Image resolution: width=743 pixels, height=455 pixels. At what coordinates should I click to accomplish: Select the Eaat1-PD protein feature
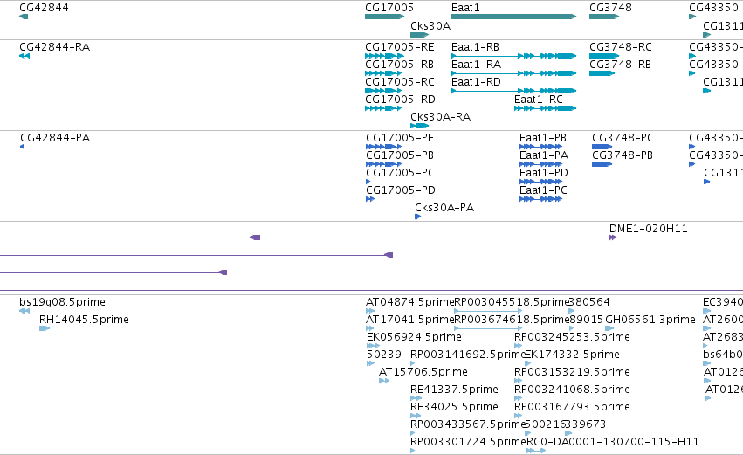click(540, 182)
